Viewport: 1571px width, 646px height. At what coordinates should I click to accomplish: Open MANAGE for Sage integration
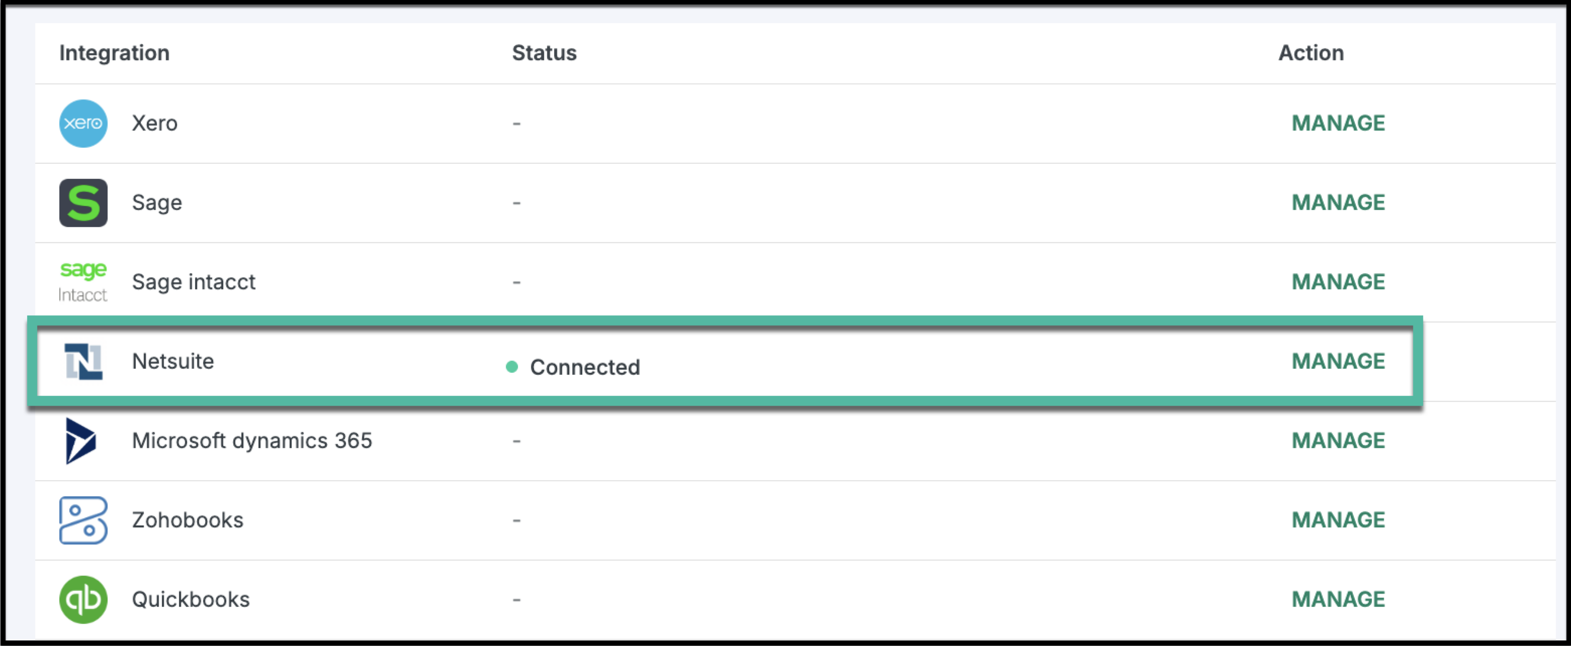[x=1338, y=202]
